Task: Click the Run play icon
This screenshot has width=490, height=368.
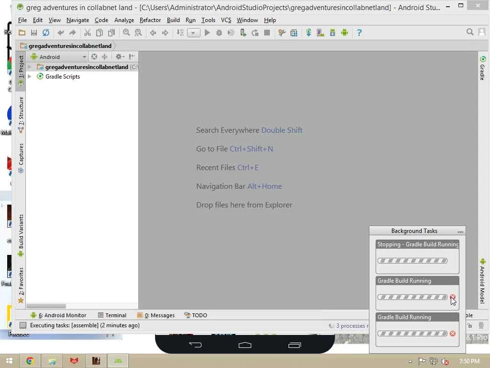Action: [207, 33]
